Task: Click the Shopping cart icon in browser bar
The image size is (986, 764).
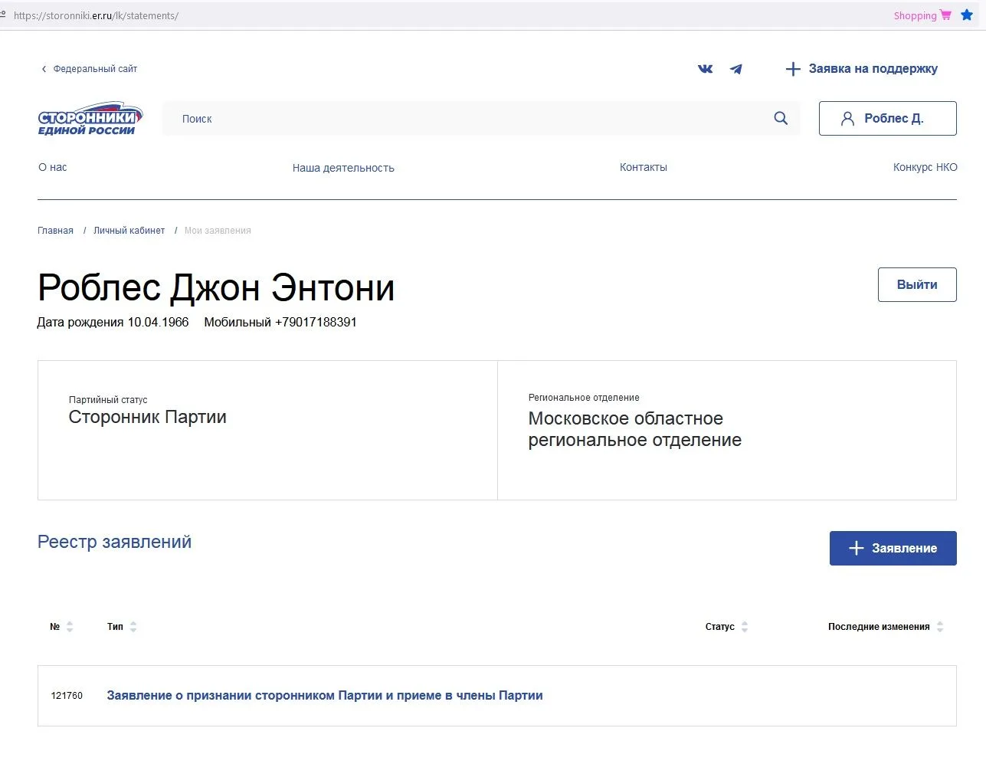Action: point(945,15)
